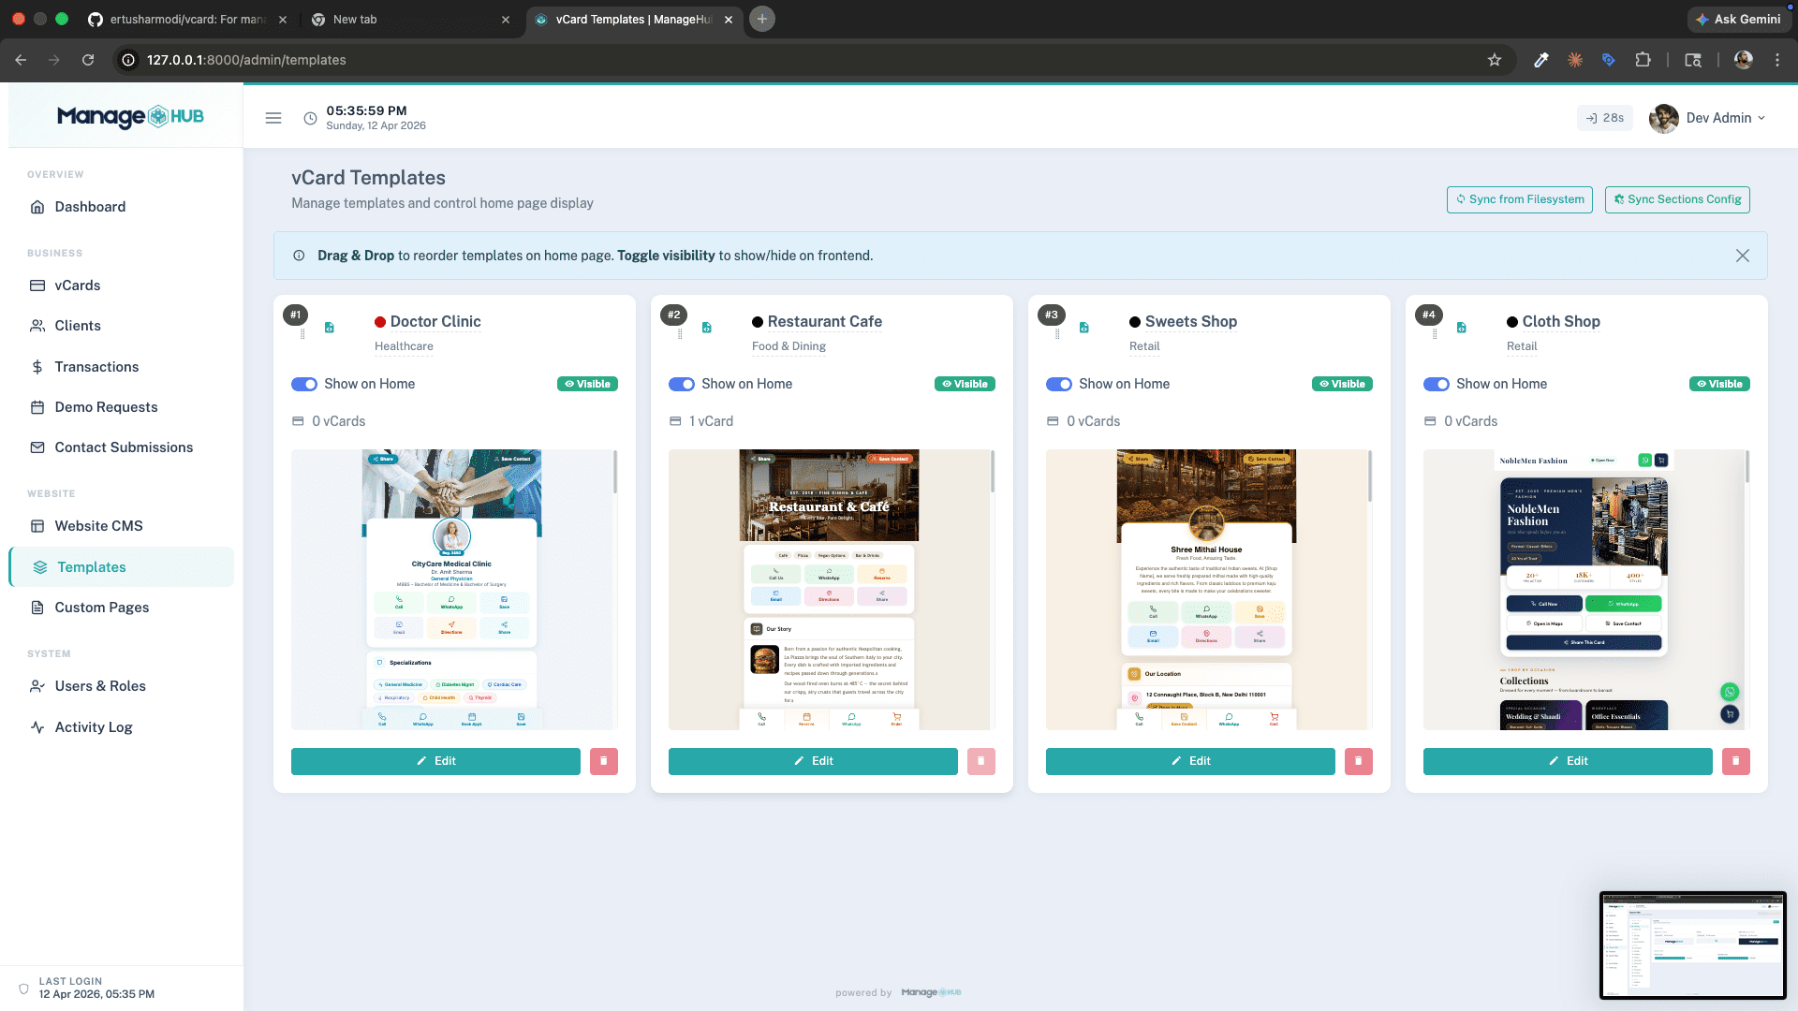Open Transactions in the sidebar
The width and height of the screenshot is (1798, 1011).
[122, 367]
